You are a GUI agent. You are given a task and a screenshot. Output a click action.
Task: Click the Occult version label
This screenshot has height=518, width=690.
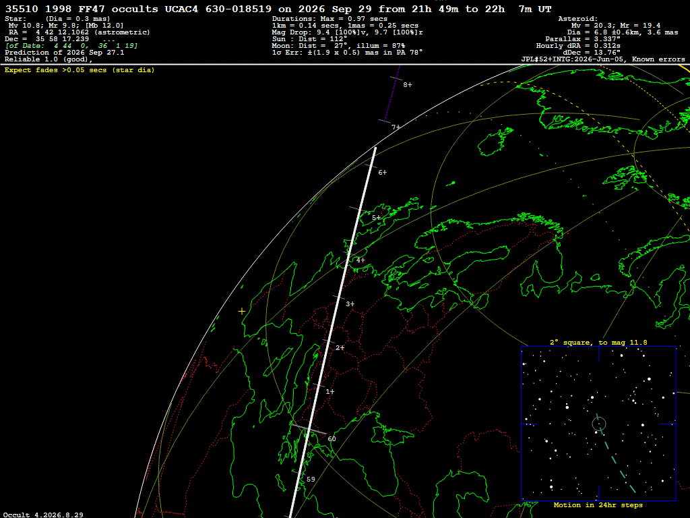click(x=43, y=515)
